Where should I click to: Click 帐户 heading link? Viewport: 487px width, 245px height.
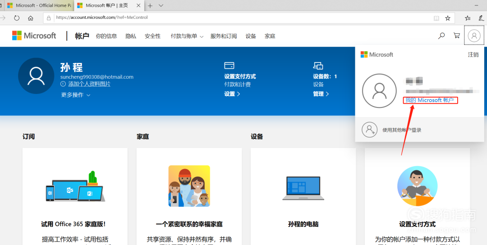point(82,36)
